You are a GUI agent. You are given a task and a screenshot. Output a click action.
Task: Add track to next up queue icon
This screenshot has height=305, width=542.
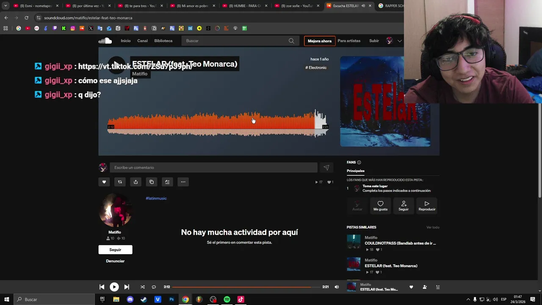click(167, 182)
